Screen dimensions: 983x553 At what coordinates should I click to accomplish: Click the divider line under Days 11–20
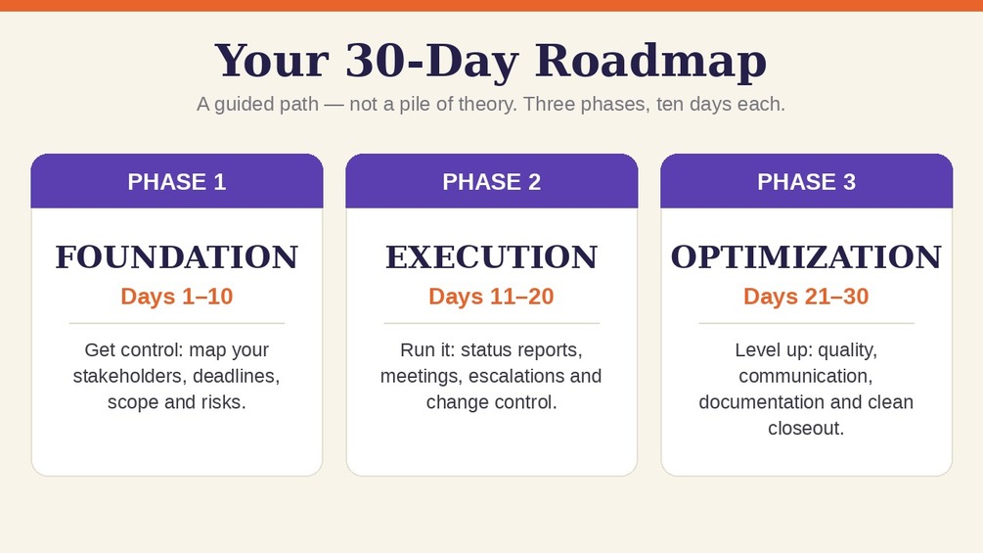(491, 324)
